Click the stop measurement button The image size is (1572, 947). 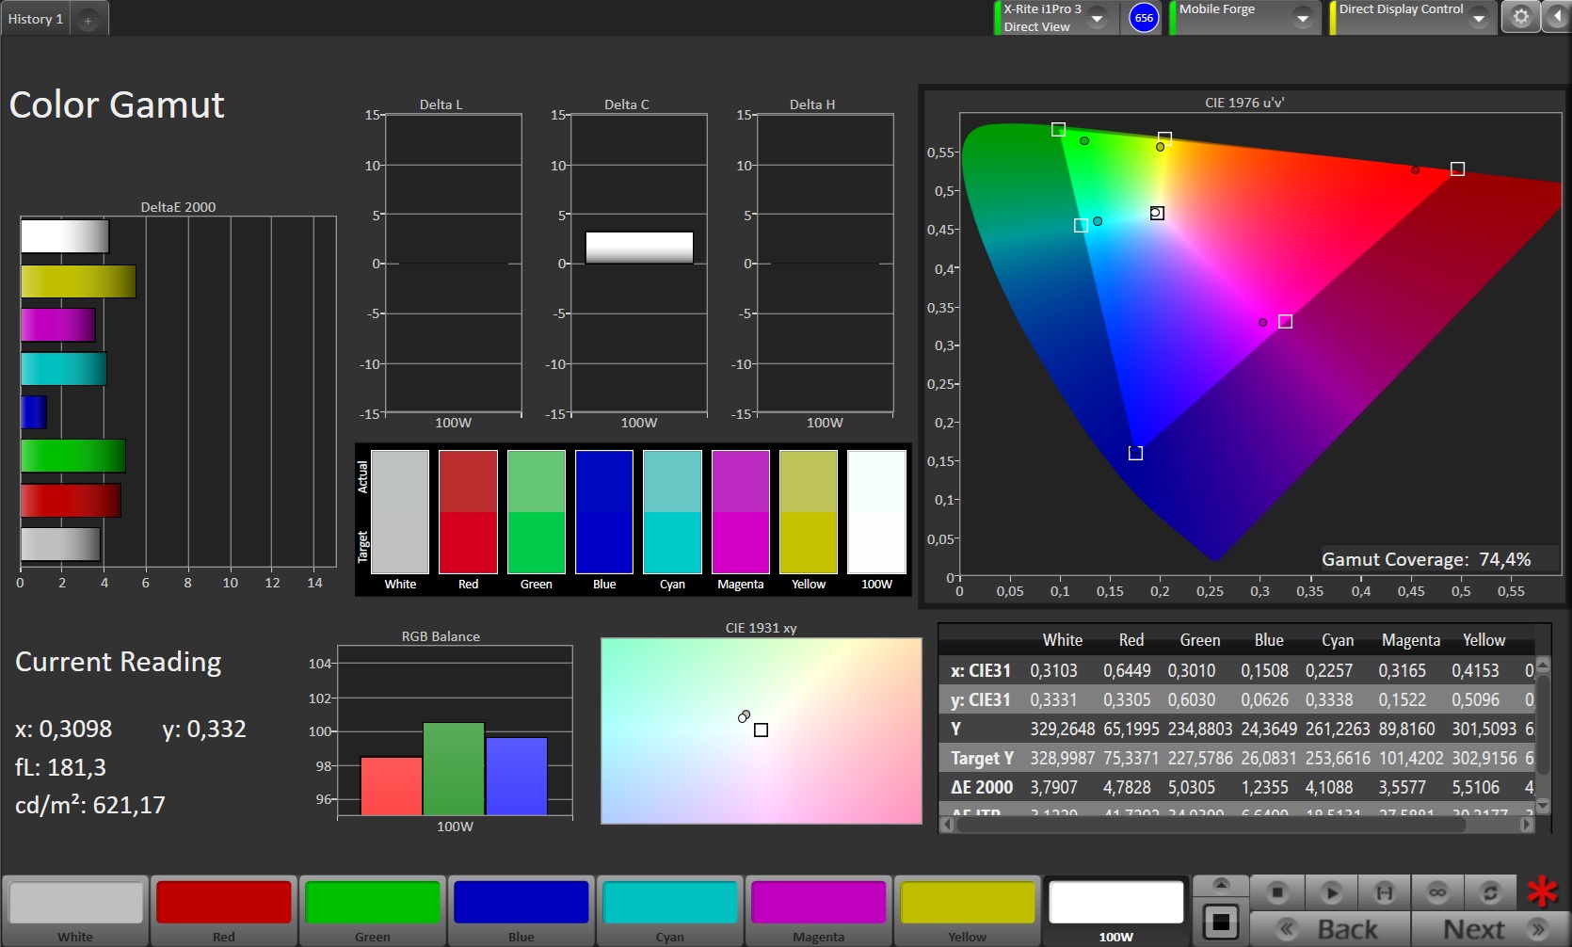(1276, 891)
